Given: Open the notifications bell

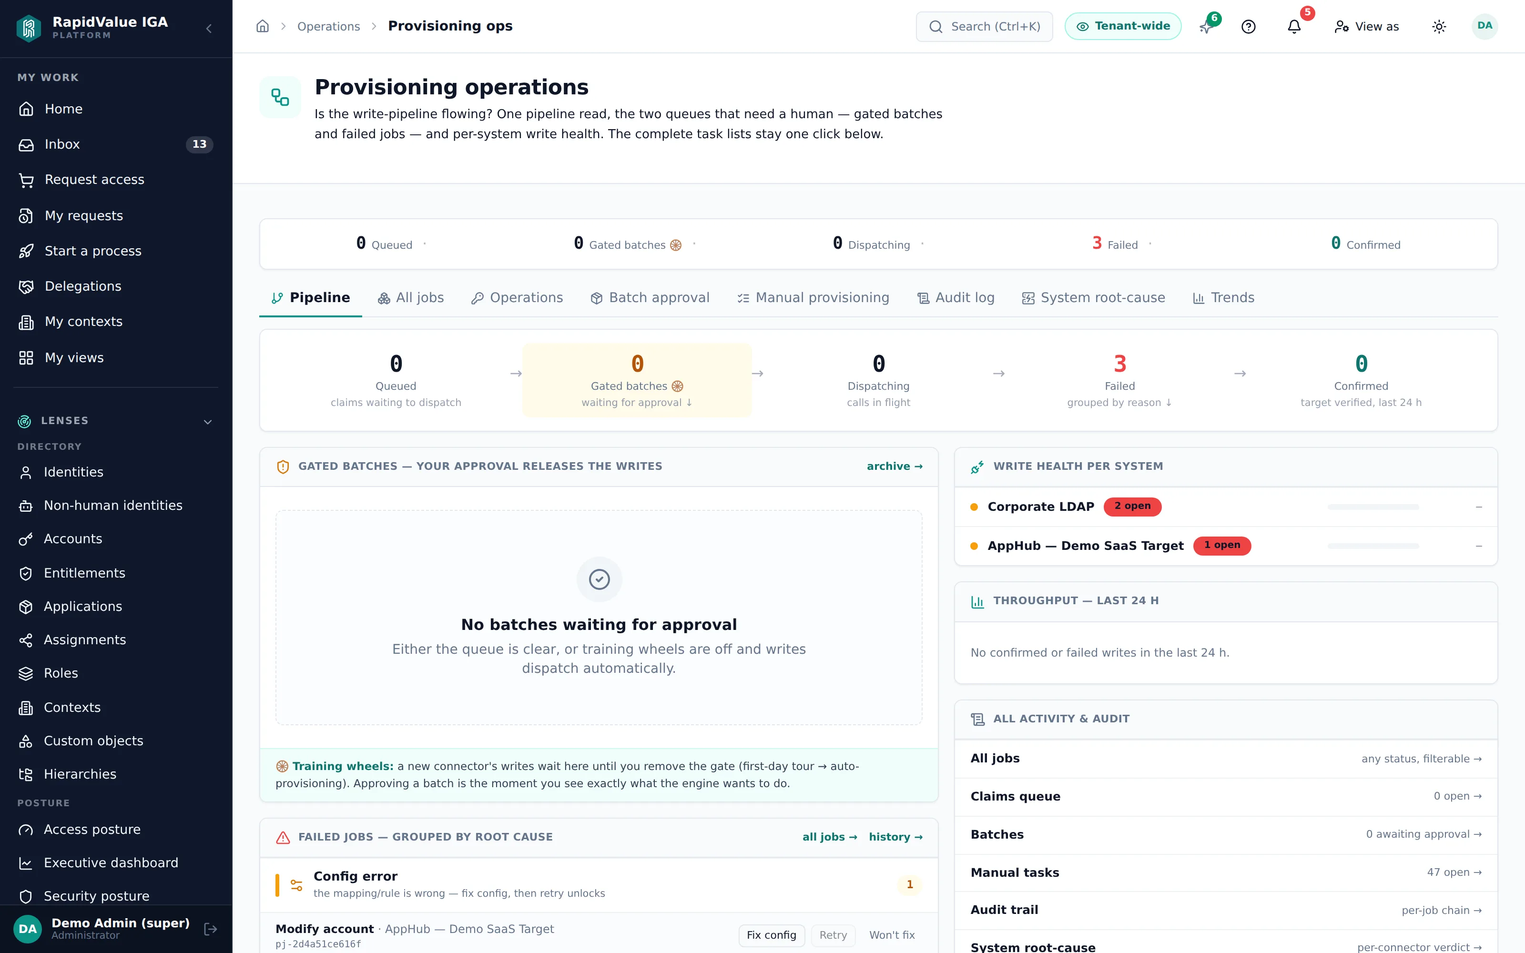Looking at the screenshot, I should tap(1294, 27).
